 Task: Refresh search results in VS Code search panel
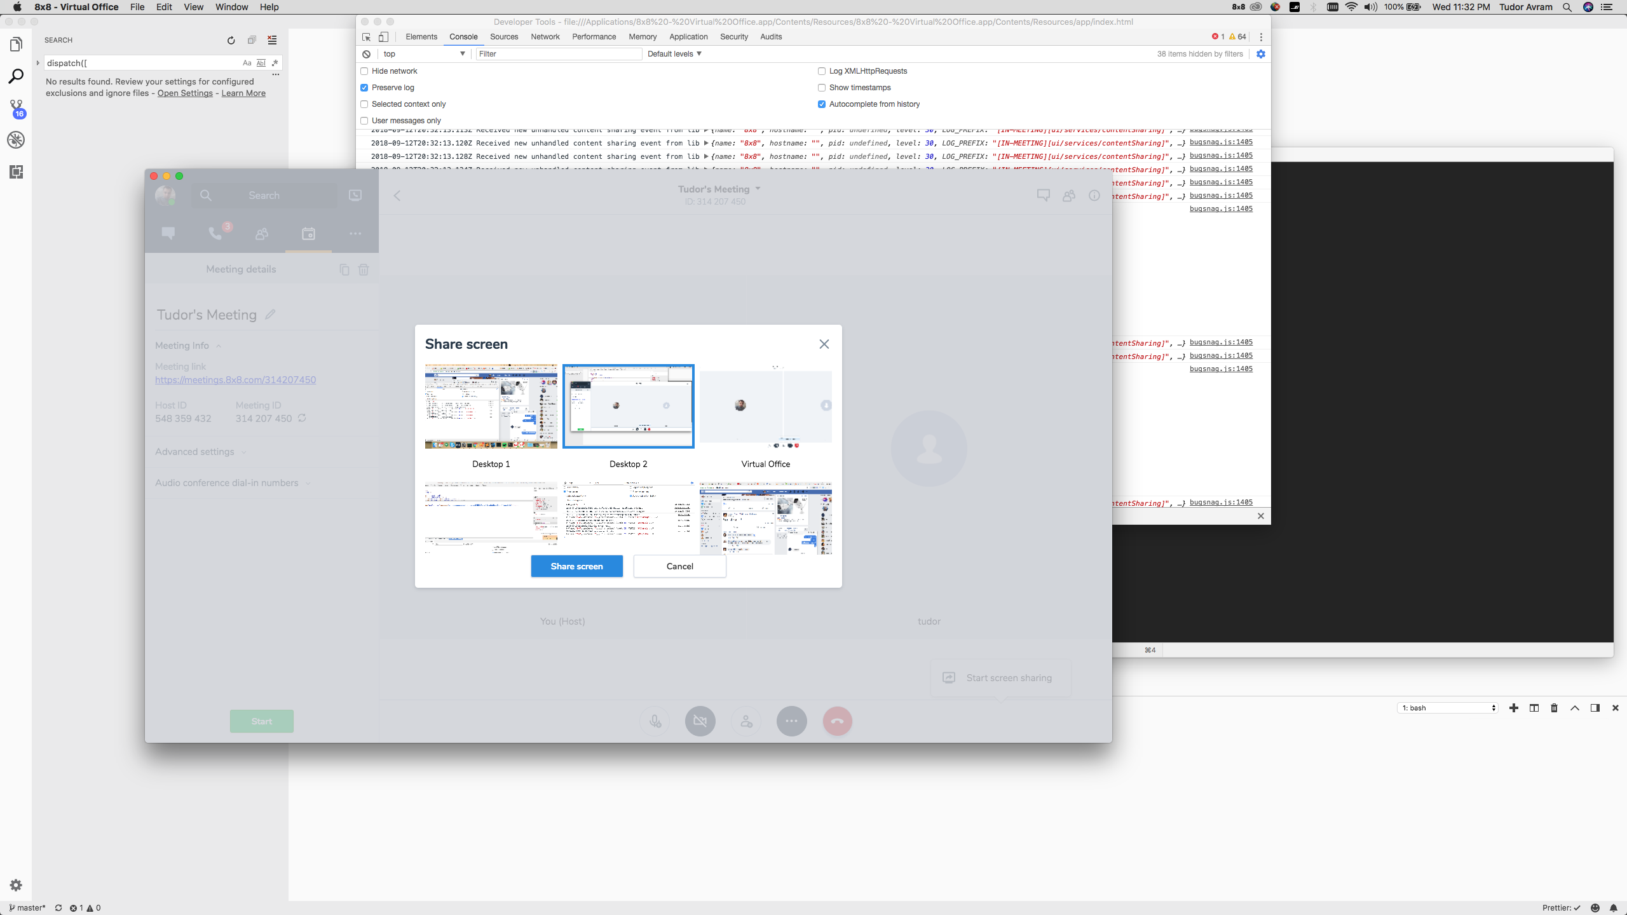pyautogui.click(x=231, y=40)
